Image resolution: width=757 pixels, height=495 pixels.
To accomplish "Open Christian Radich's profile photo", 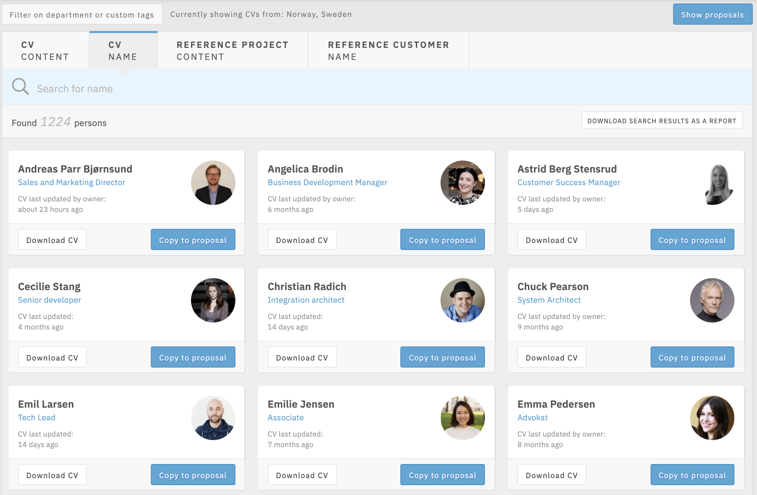I will 463,300.
